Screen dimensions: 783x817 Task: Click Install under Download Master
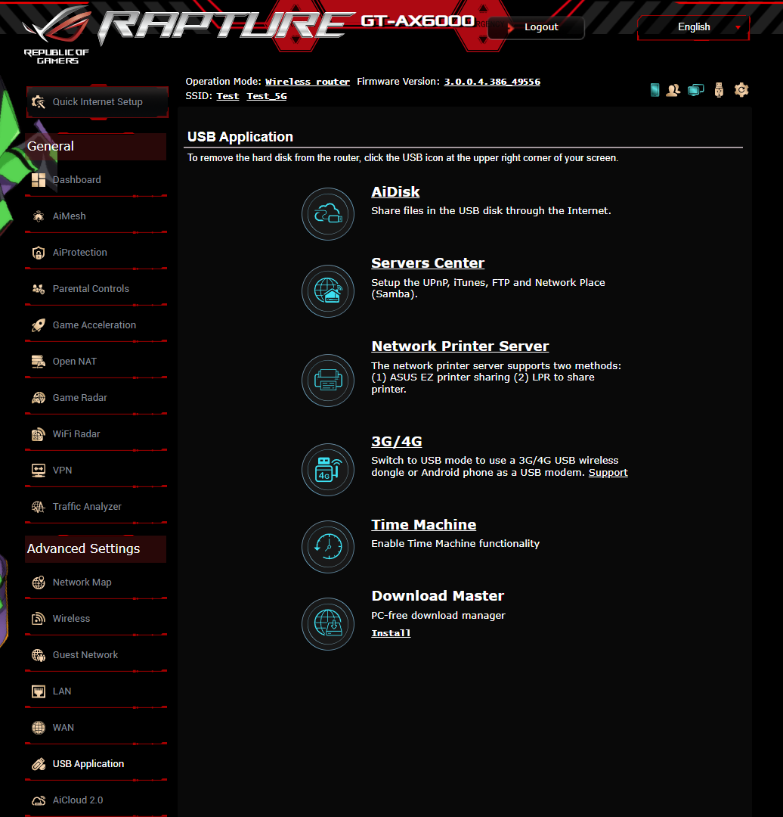(391, 633)
